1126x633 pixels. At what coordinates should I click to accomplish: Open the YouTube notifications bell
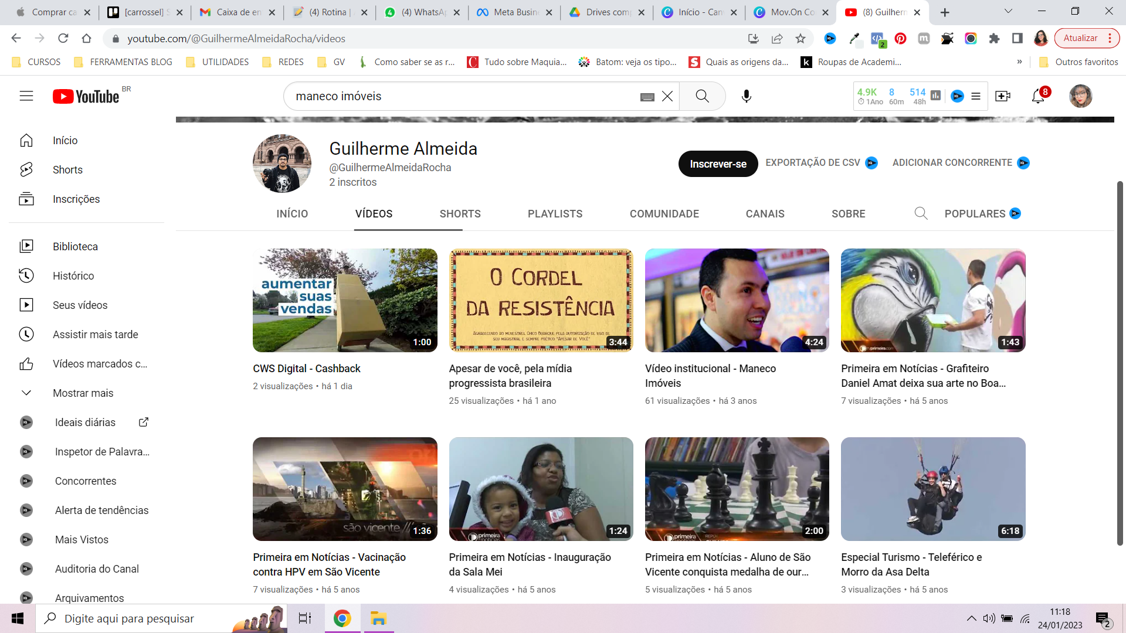point(1038,96)
